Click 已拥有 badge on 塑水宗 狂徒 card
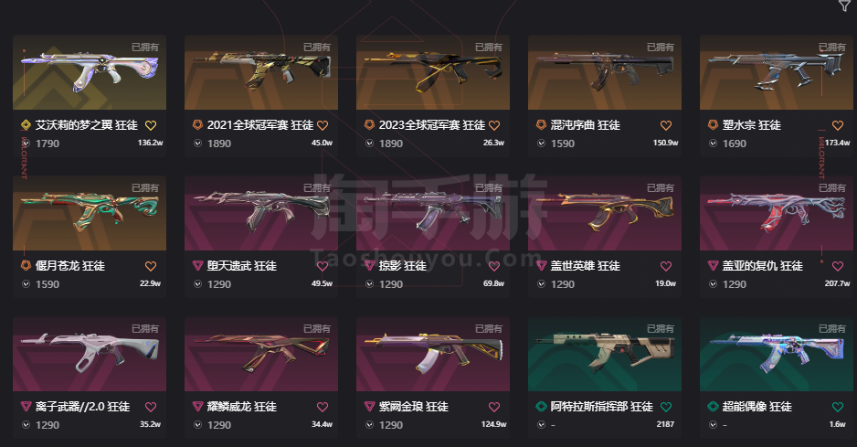This screenshot has width=857, height=447. [x=832, y=47]
